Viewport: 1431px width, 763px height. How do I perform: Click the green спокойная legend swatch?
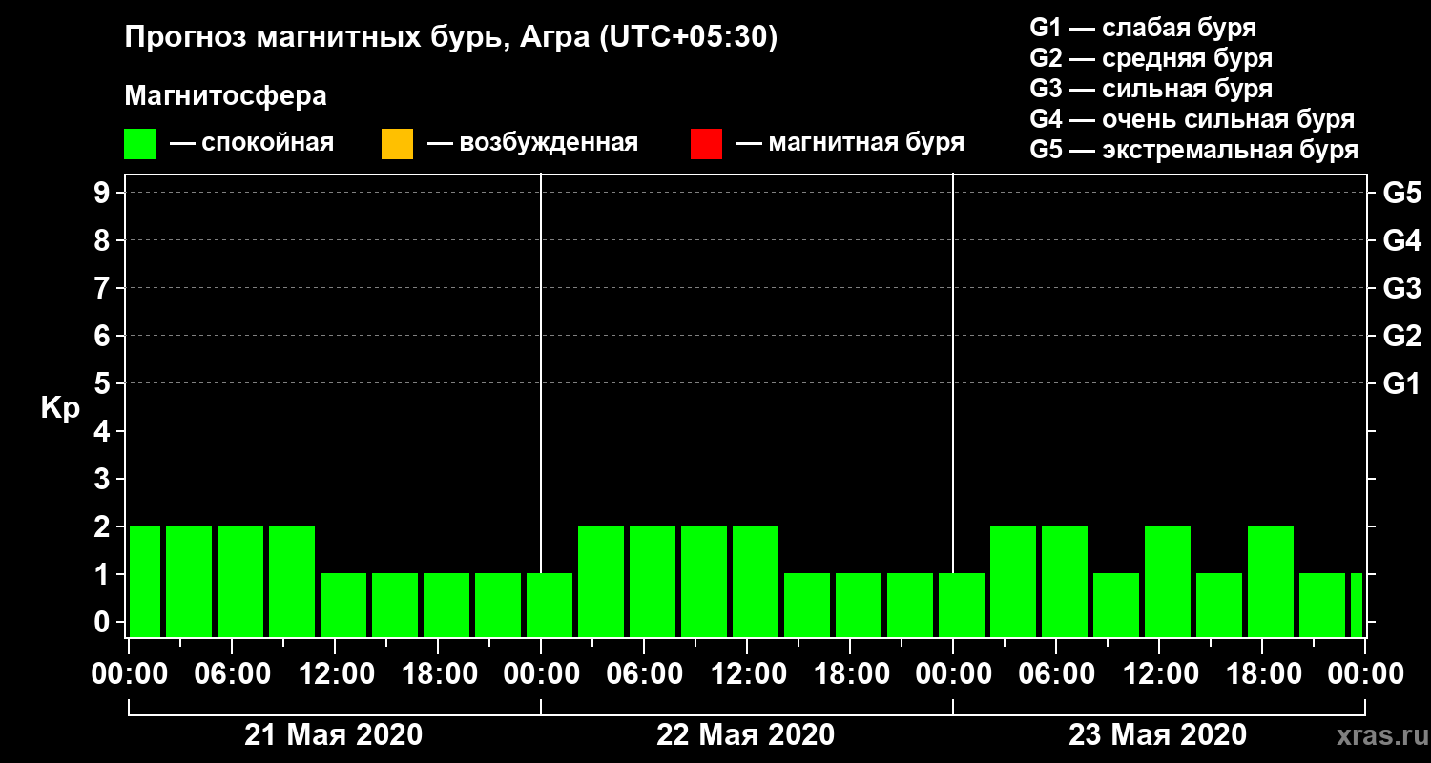[x=139, y=144]
